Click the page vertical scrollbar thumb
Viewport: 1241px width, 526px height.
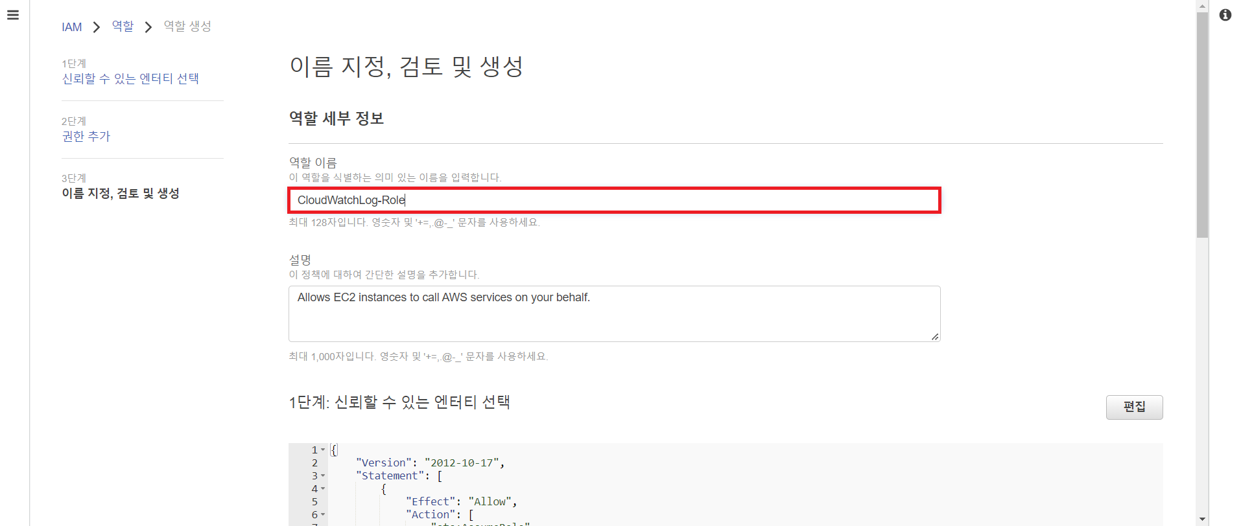tap(1202, 124)
